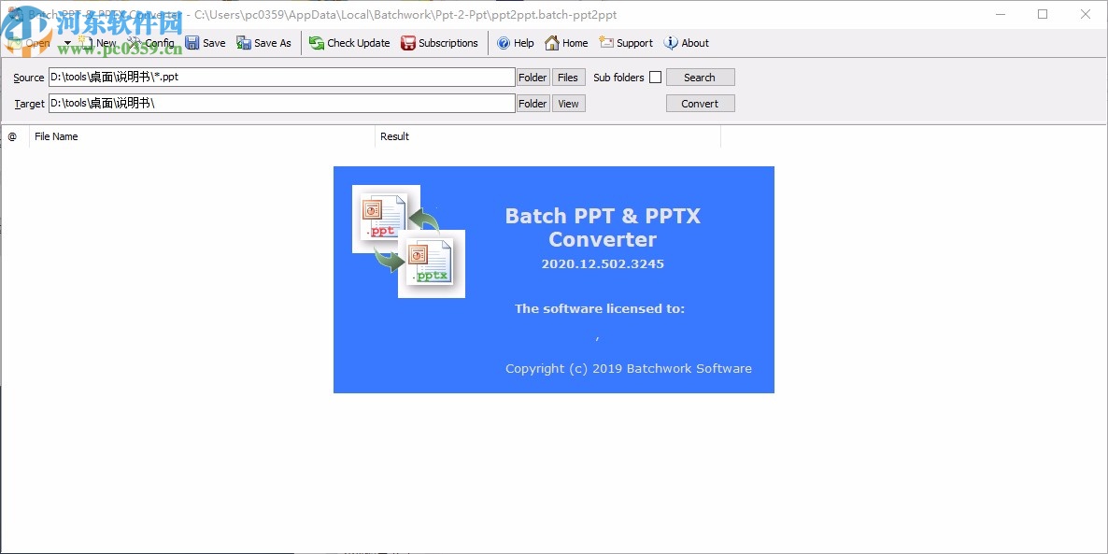Visit the Batchwork Home page
The width and height of the screenshot is (1108, 554).
(566, 43)
